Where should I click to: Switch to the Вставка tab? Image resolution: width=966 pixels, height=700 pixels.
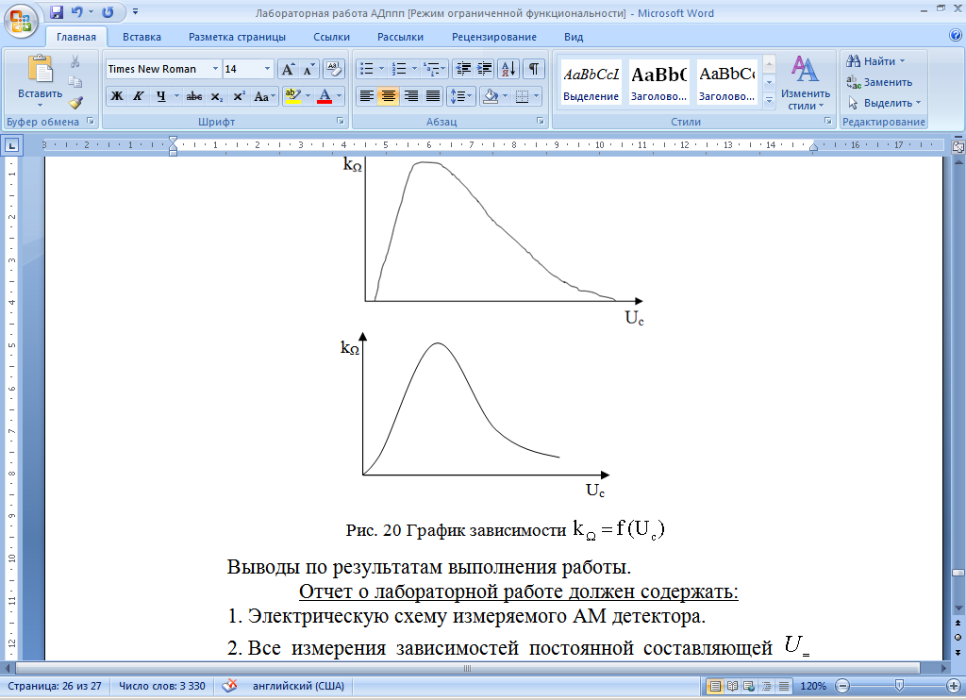coord(142,37)
